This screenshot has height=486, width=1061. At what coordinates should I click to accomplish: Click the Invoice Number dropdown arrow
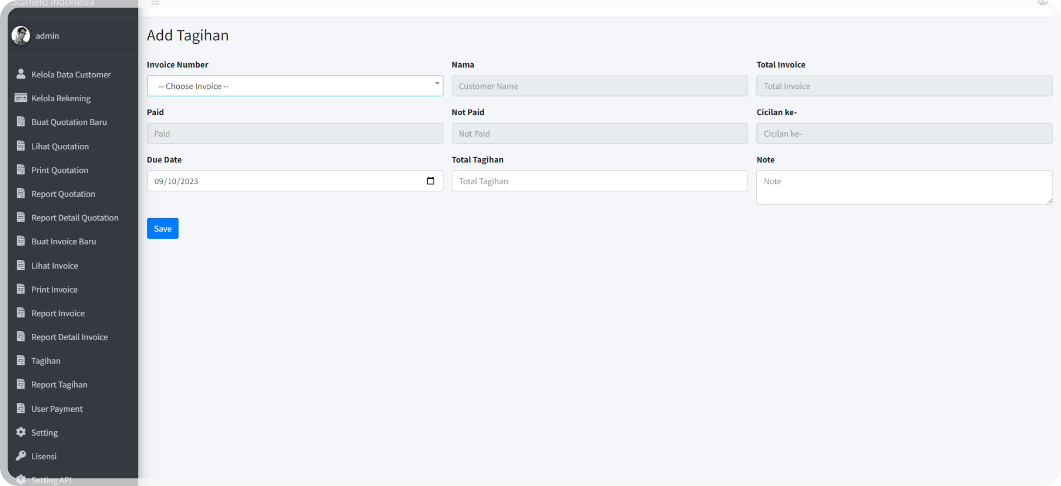(437, 84)
